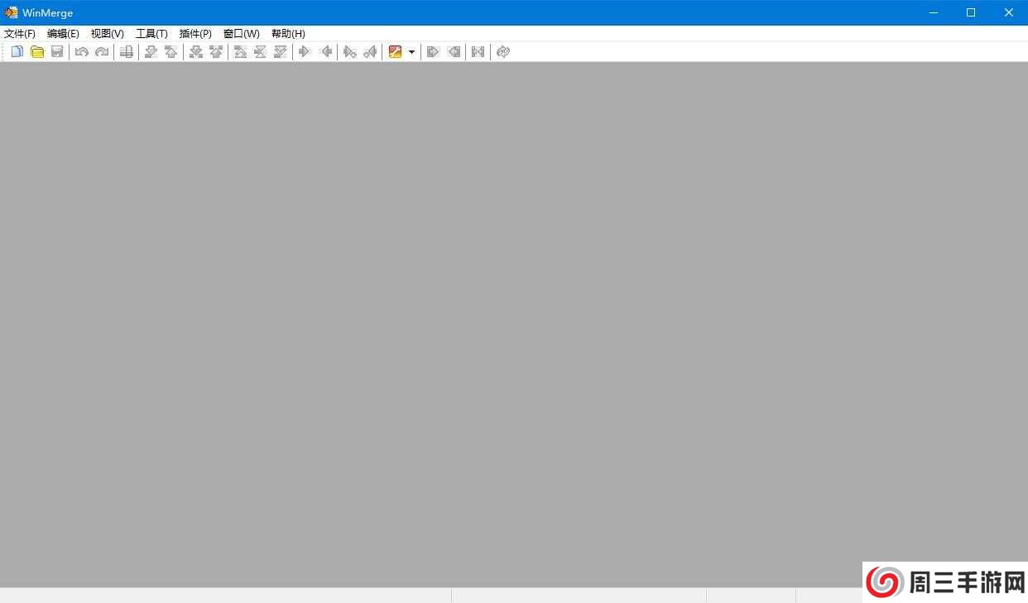Click the Copy All to Right icon
1028x603 pixels.
(432, 52)
